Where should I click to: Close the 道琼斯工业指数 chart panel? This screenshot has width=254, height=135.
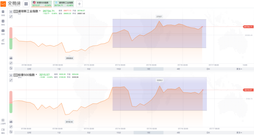coord(11,12)
